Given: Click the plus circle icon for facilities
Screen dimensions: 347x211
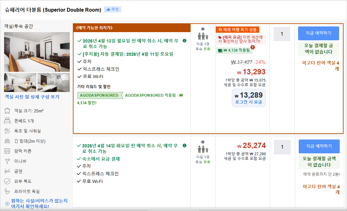Looking at the screenshot, I should click(x=7, y=204).
